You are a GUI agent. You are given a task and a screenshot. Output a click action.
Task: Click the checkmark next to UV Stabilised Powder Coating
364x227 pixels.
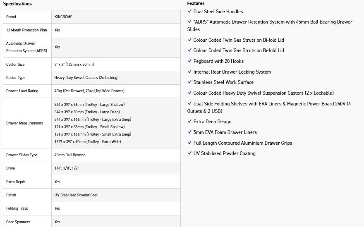pos(189,153)
